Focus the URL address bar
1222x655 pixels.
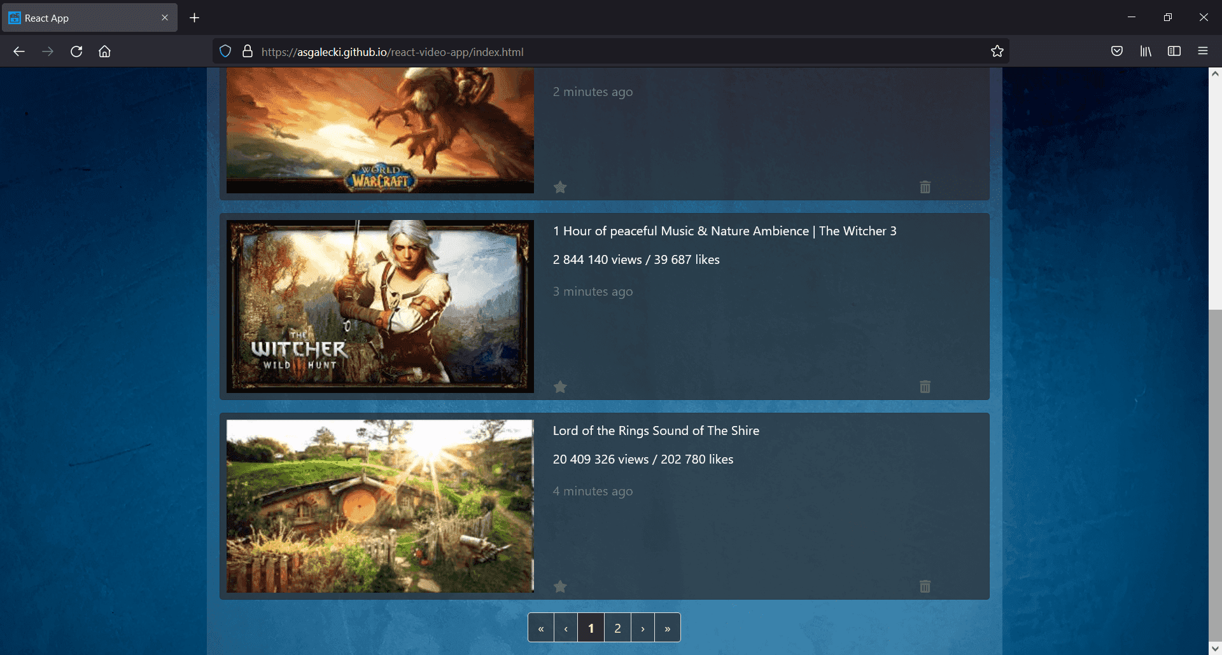611,52
